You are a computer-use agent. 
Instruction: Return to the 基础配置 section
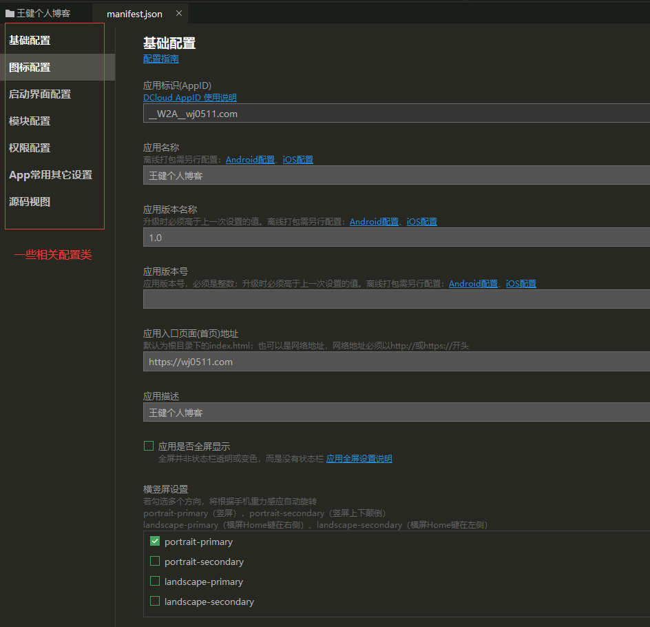[30, 40]
